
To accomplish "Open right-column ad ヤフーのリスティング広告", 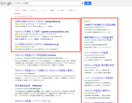I will [96, 52].
